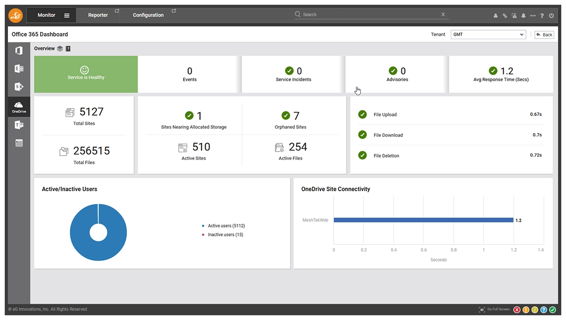
Task: Click the MeshTekWeb axis label
Action: [316, 220]
